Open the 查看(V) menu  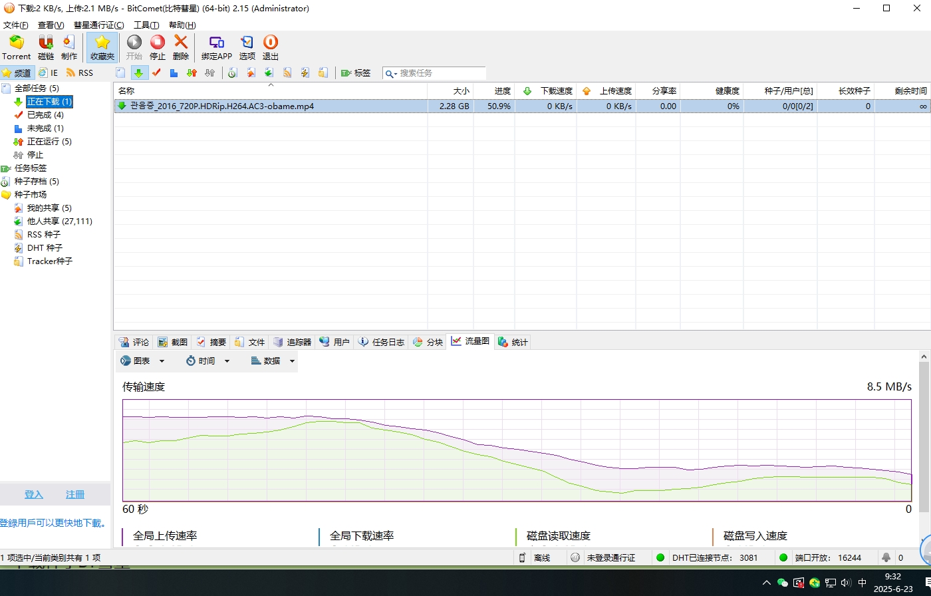tap(51, 25)
